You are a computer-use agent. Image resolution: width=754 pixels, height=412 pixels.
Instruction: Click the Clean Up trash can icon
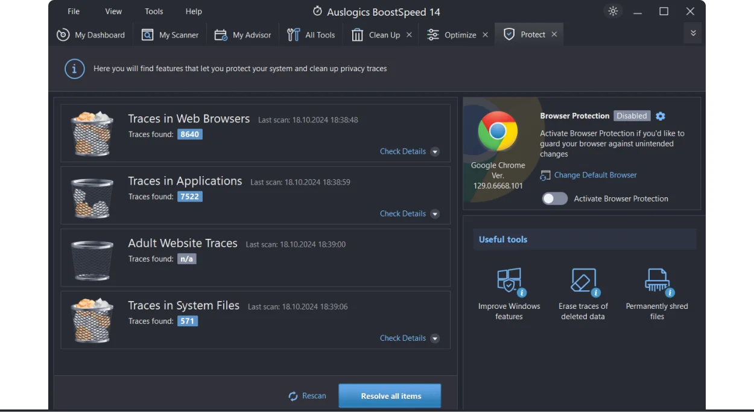tap(357, 35)
